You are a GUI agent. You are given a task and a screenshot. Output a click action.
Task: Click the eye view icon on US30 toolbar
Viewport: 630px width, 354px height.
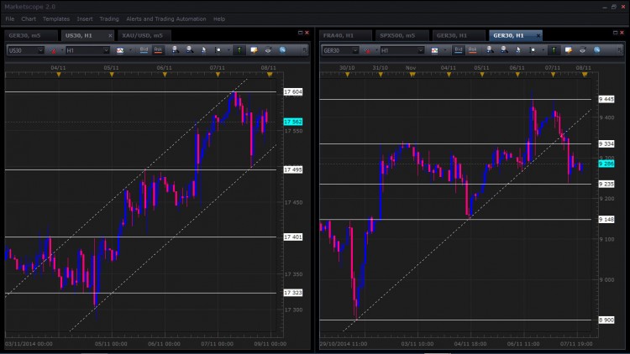click(x=268, y=50)
